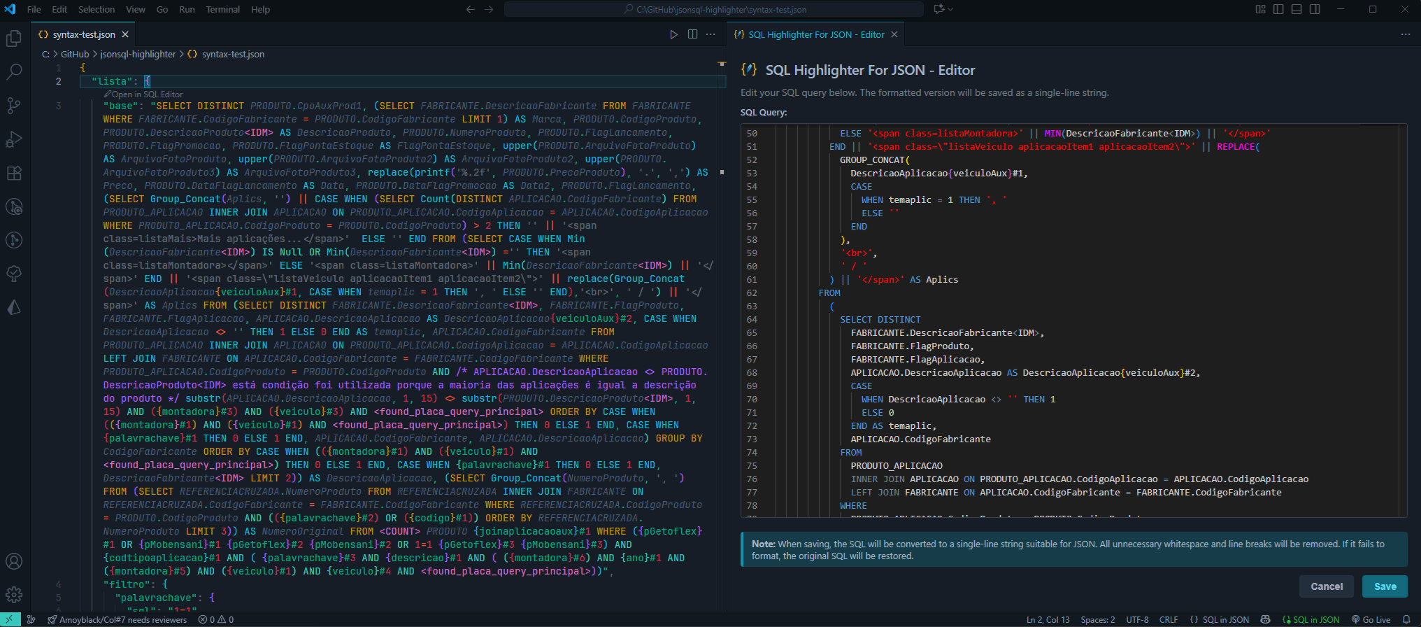Screen dimensions: 1421x627
Task: Change indentation via Spaces: 2
Action: 1098,619
